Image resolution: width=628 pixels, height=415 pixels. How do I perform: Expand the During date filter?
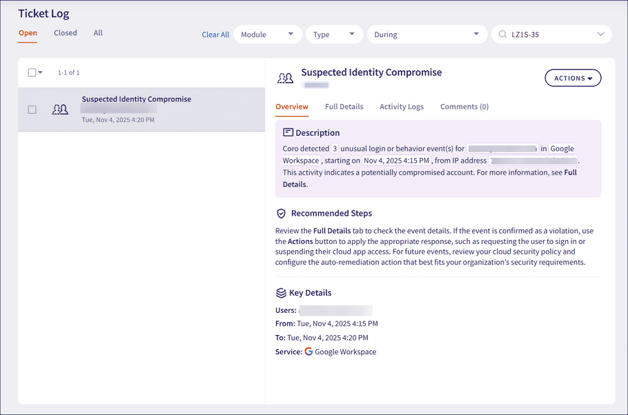click(426, 34)
